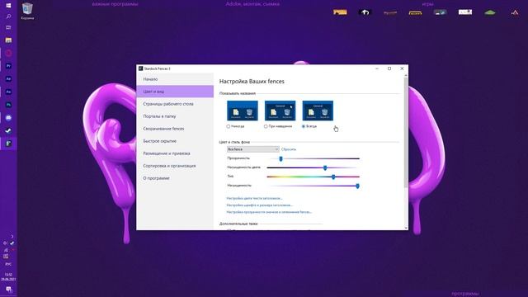Click the Прозрачность slider track
This screenshot has width=528, height=297.
pyautogui.click(x=313, y=158)
